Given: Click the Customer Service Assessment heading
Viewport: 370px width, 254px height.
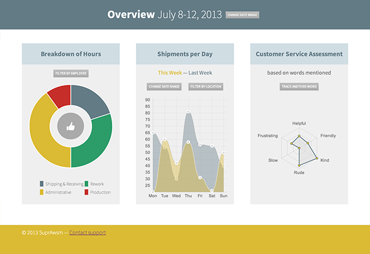Looking at the screenshot, I should [299, 54].
